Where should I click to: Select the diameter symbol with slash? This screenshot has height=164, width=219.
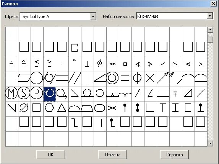100,63
